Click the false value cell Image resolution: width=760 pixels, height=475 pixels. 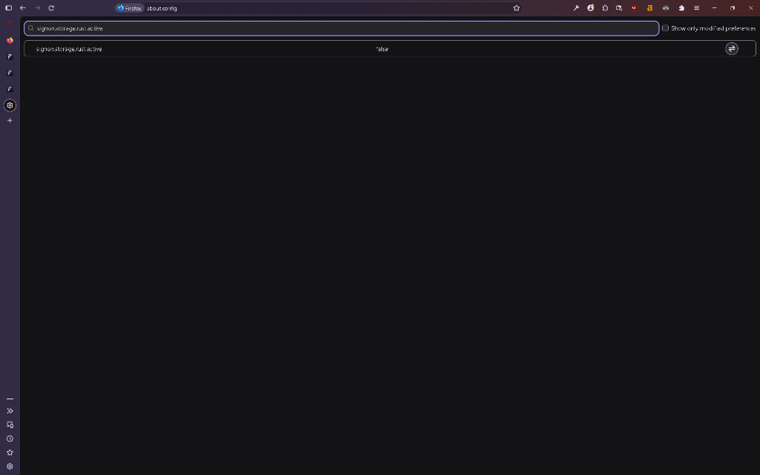coord(382,49)
